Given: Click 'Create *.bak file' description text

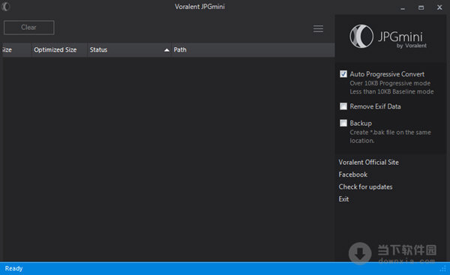Looking at the screenshot, I should point(390,136).
